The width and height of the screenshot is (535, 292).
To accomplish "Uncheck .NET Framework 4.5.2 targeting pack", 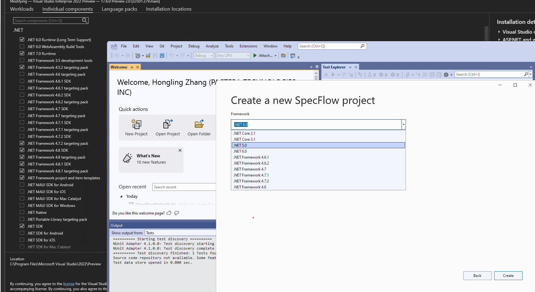I will point(22,67).
